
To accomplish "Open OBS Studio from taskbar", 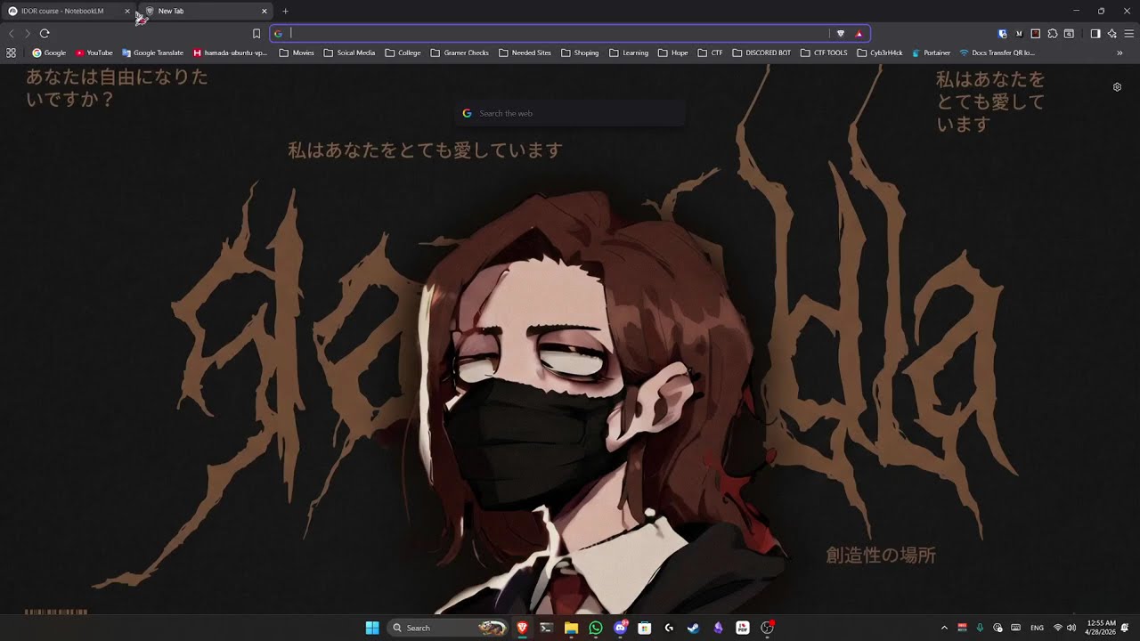I will point(767,628).
